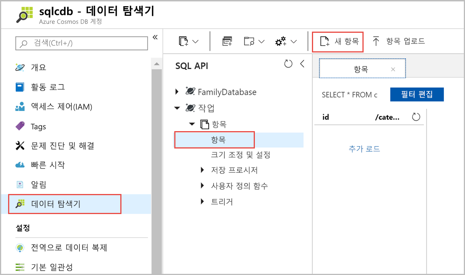Open 데이터 탐색기 in sidebar

point(56,204)
